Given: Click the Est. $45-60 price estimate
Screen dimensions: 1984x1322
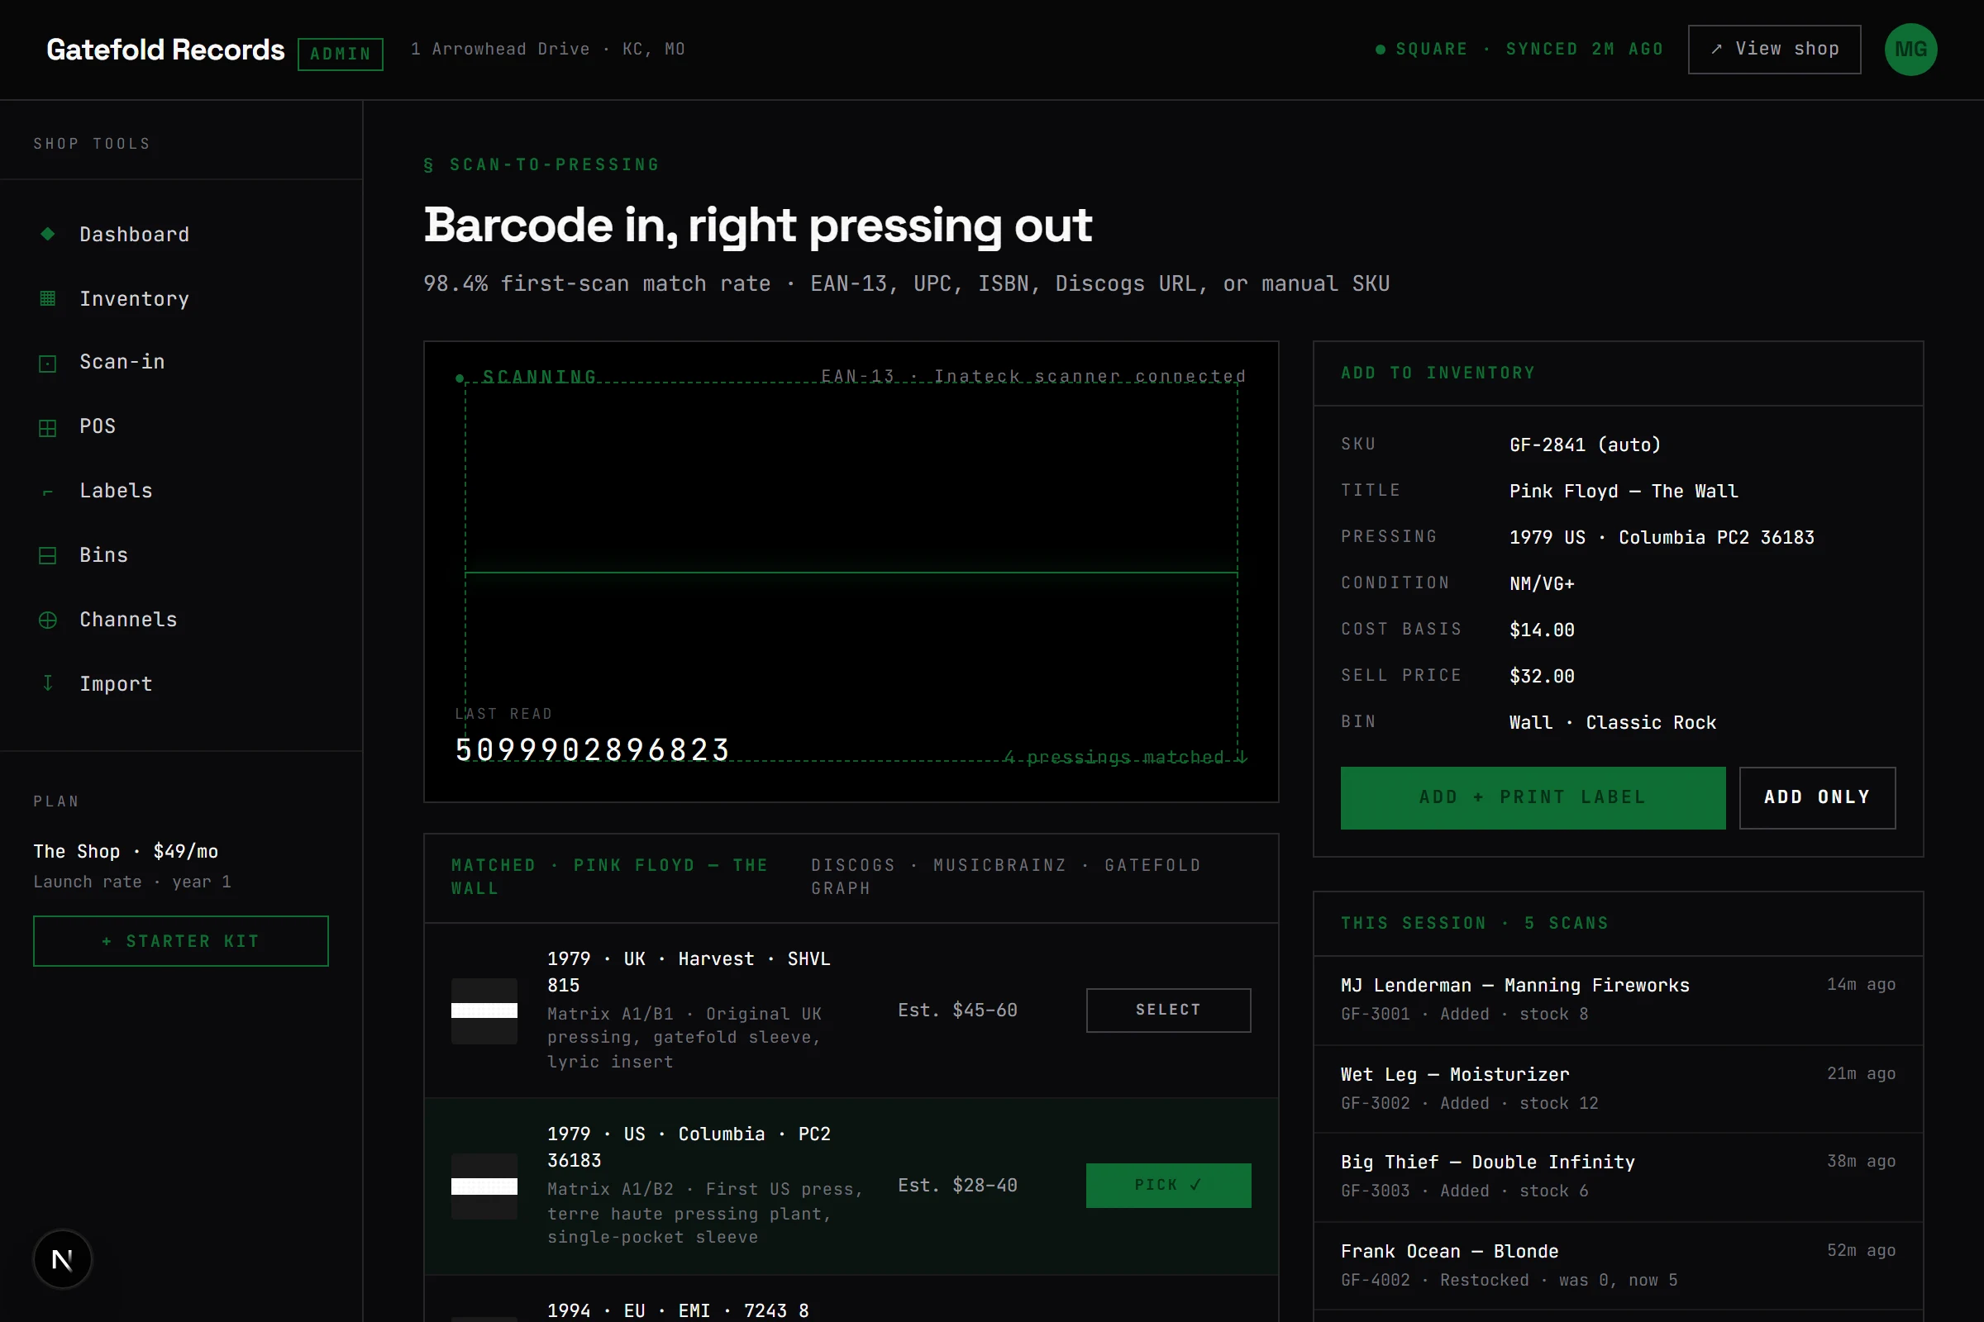Looking at the screenshot, I should (957, 1010).
